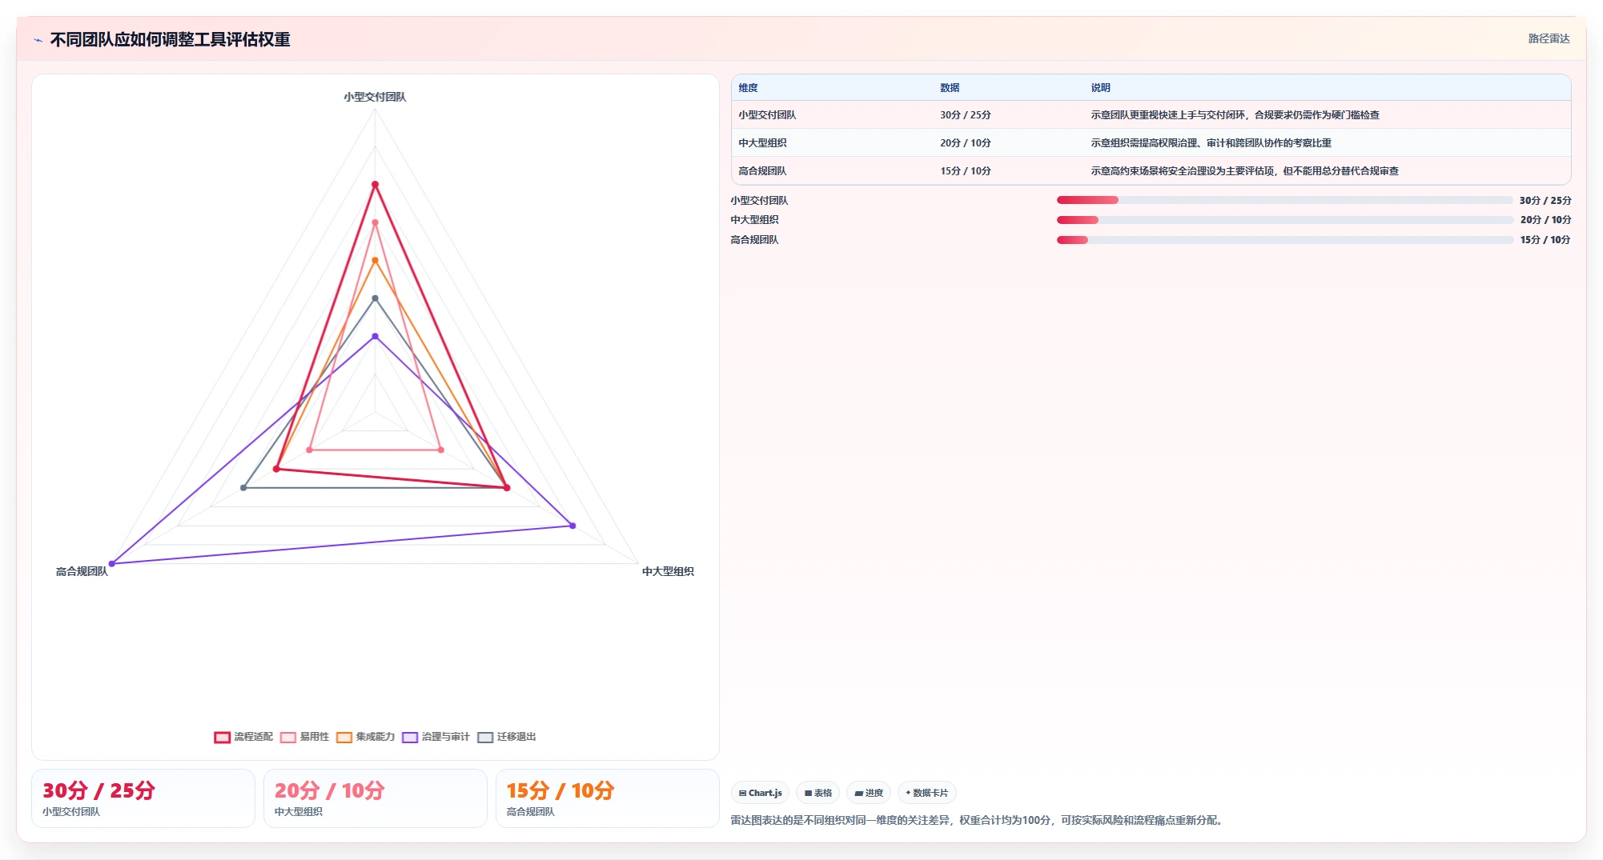This screenshot has width=1603, height=860.
Task: Click the 中大型组织 progress bar
Action: [1284, 220]
